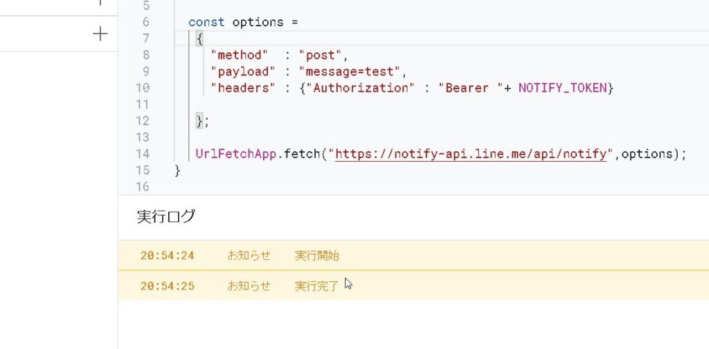Select the 実行開始 log message
The width and height of the screenshot is (709, 349).
(317, 256)
